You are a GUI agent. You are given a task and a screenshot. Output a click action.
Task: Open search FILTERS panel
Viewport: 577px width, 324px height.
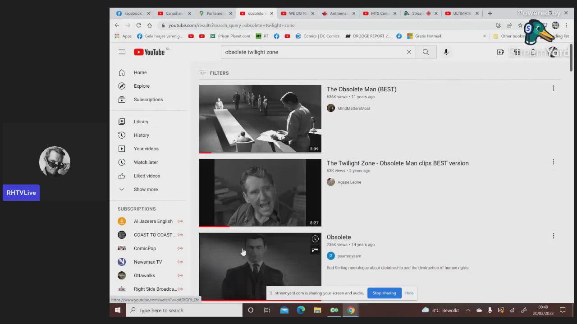point(214,73)
